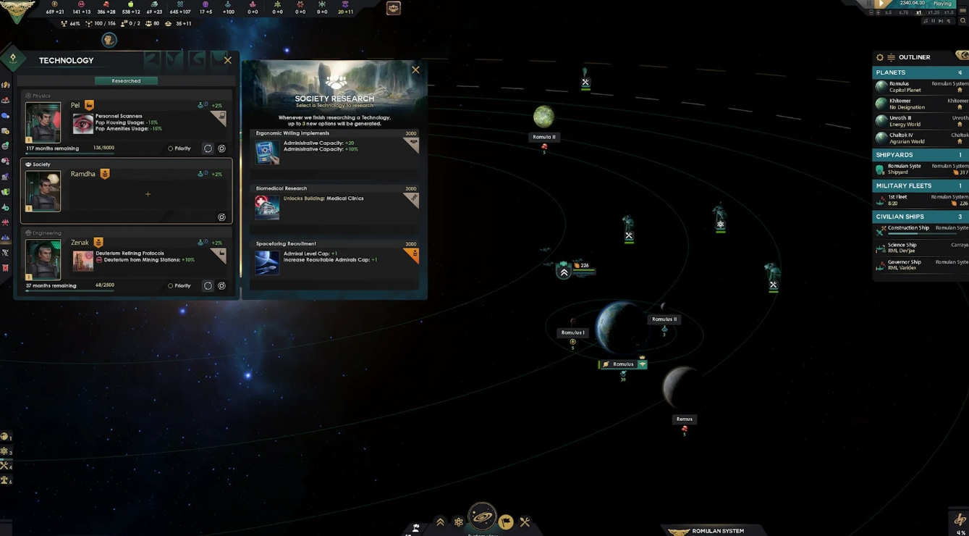The image size is (969, 536).
Task: Select the Biomedical Research technology option
Action: coord(334,204)
